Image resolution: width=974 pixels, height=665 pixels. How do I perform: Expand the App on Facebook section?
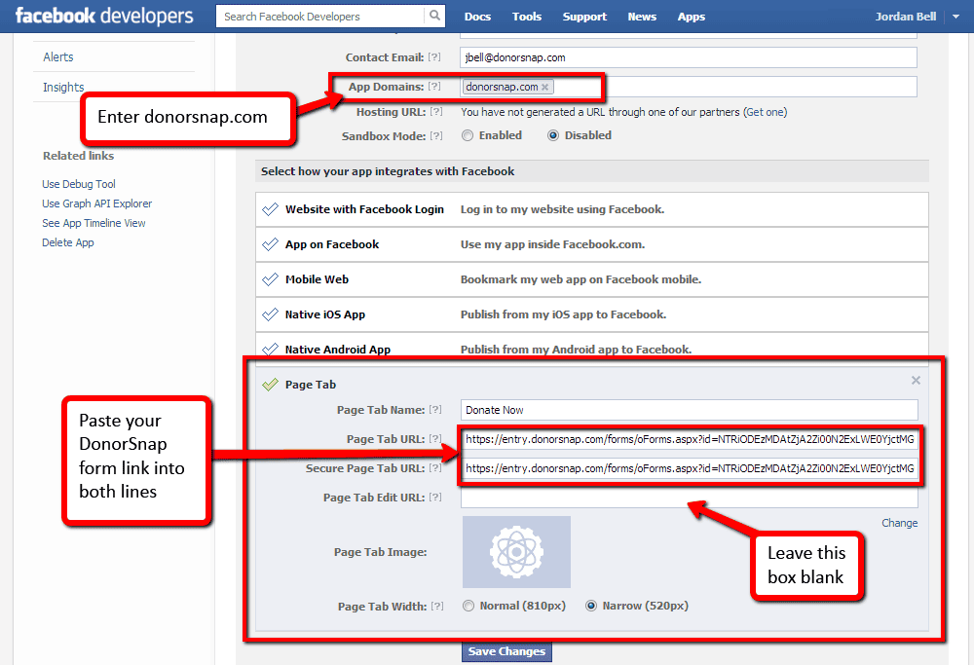point(592,244)
